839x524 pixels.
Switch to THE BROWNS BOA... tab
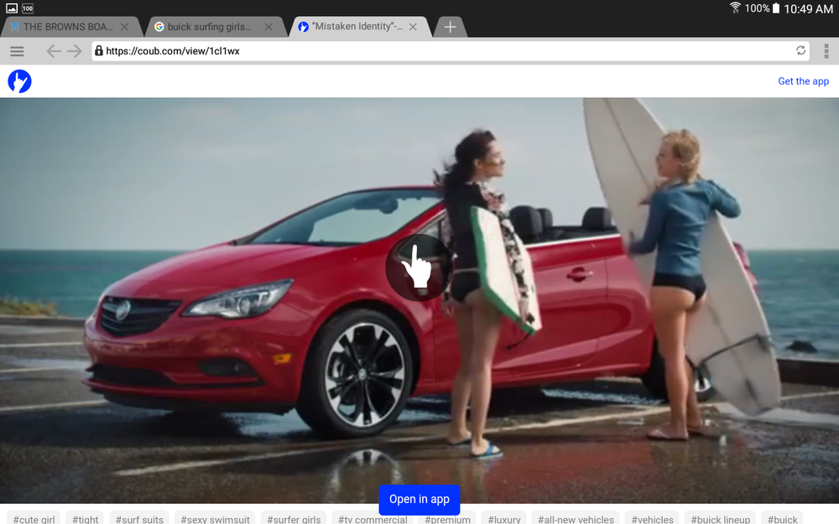[70, 27]
